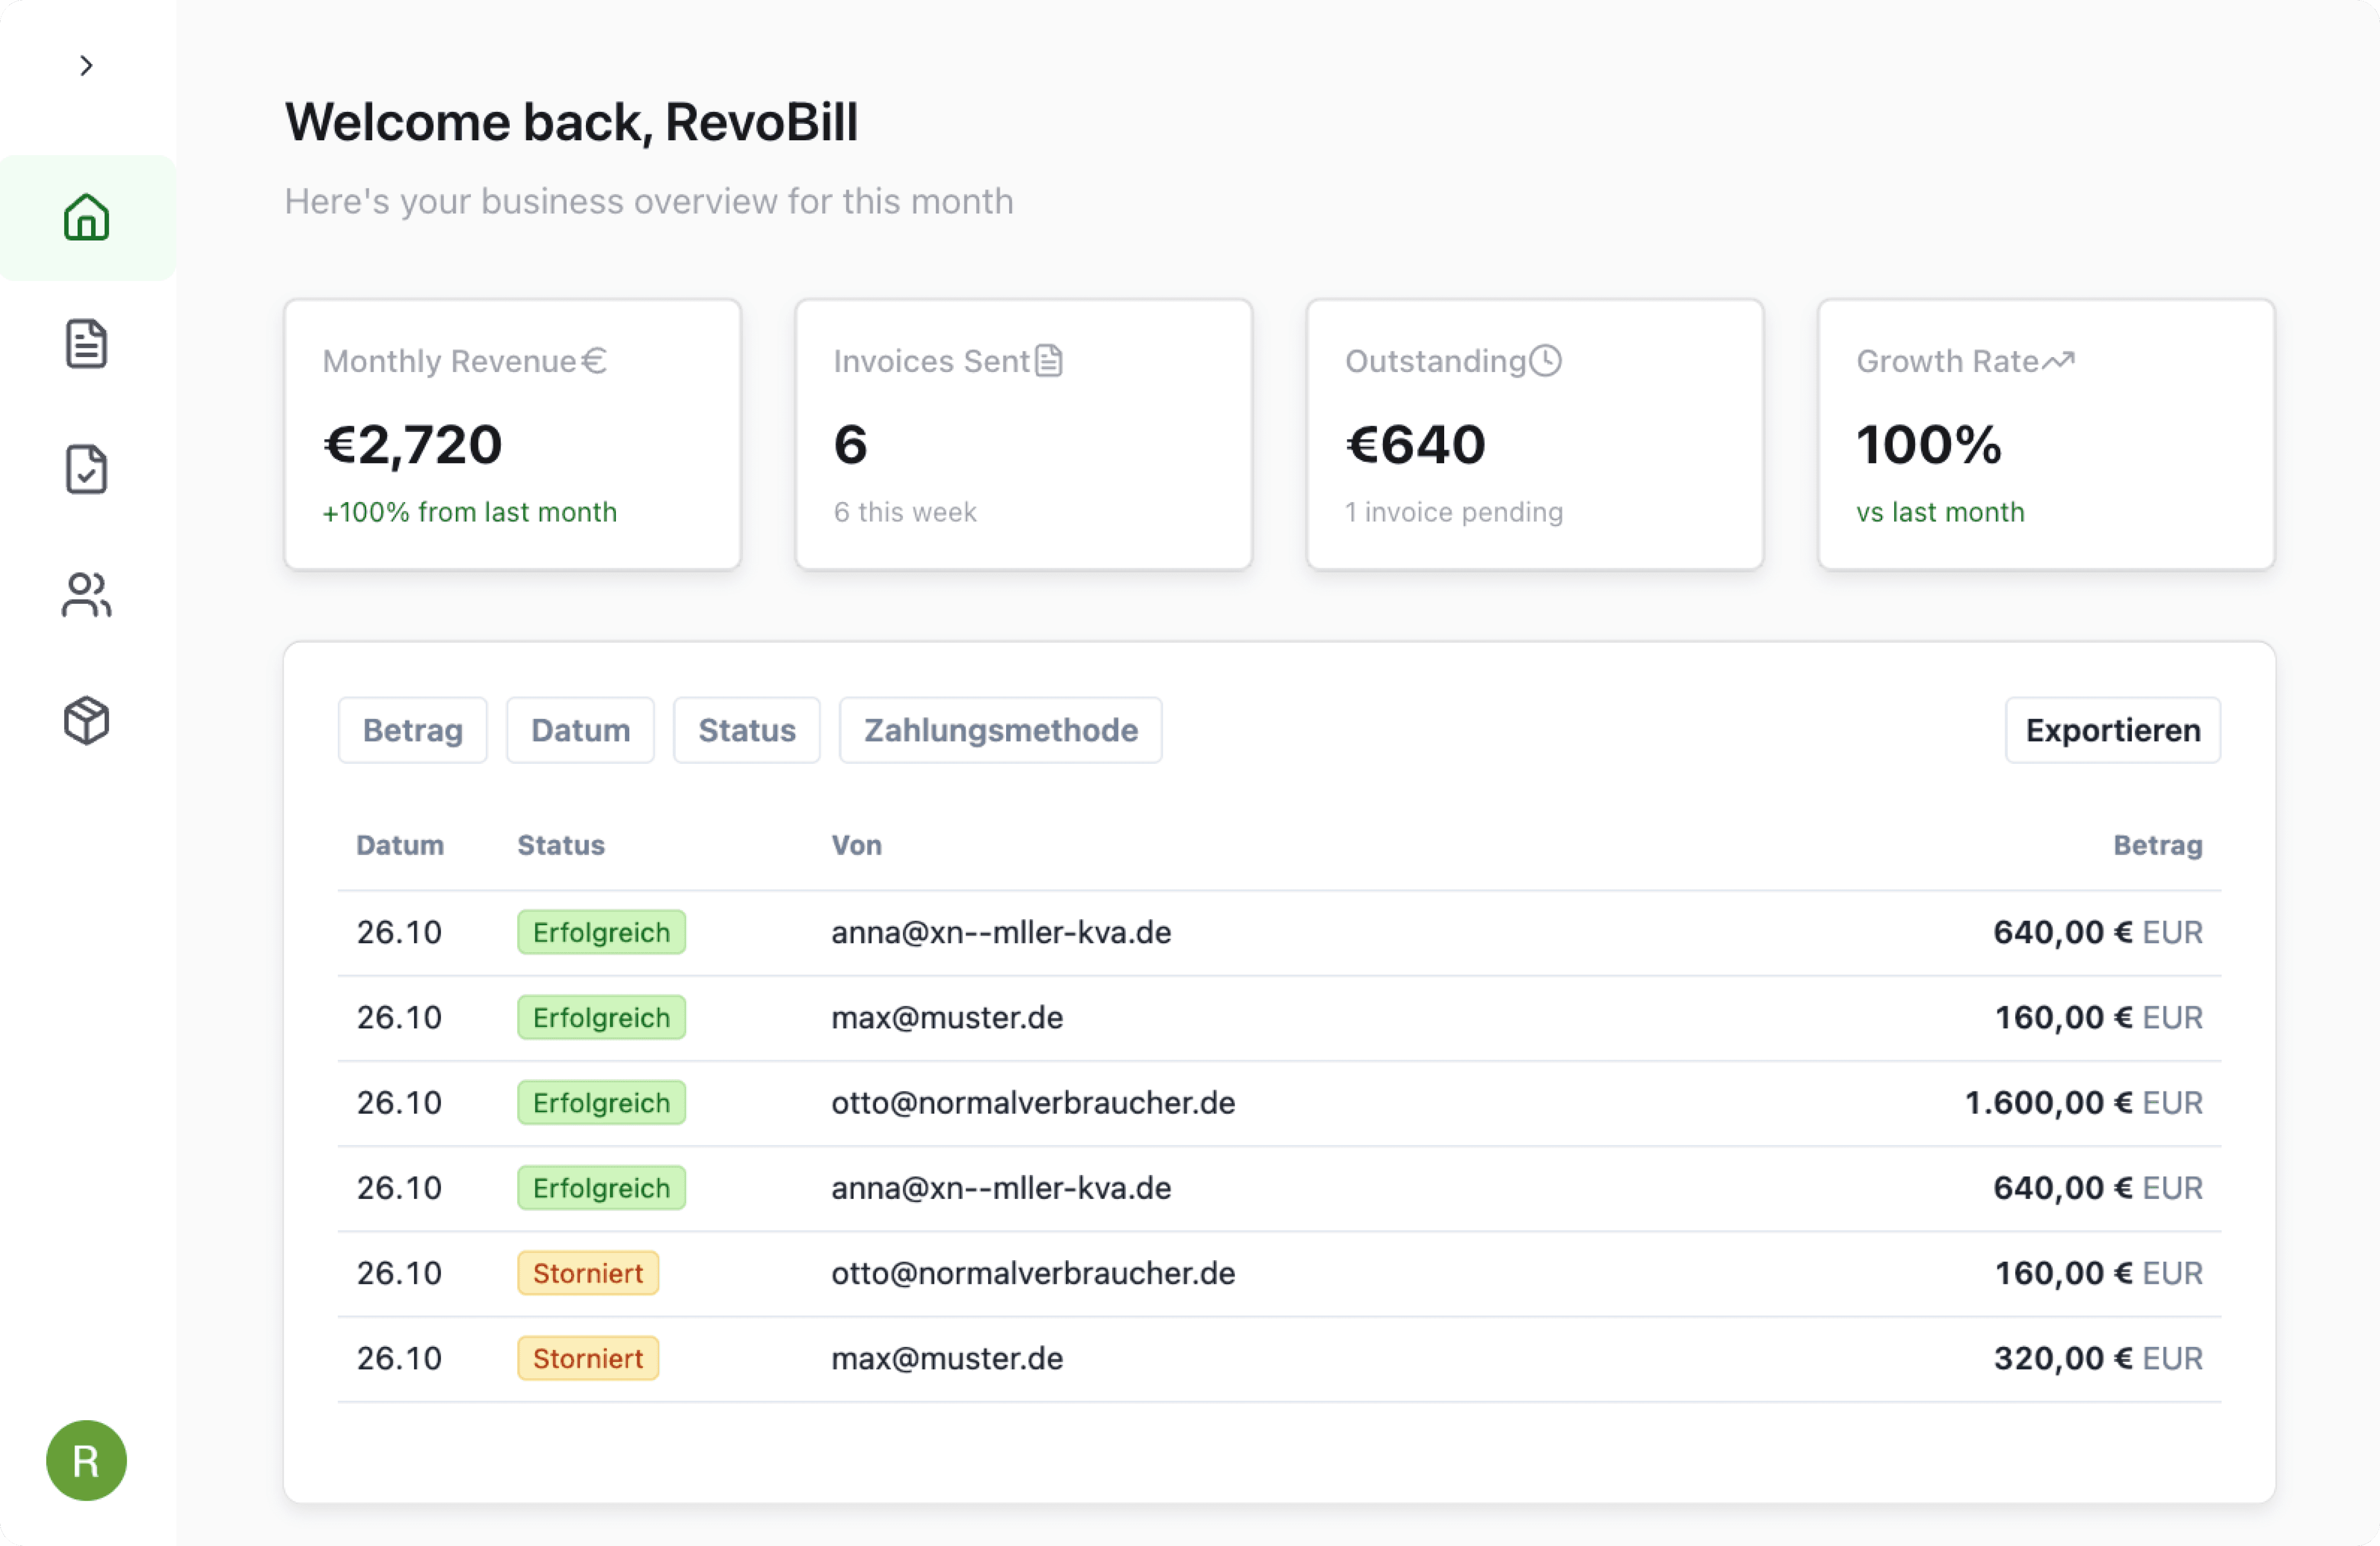
Task: Click the Exportieren button
Action: [x=2113, y=730]
